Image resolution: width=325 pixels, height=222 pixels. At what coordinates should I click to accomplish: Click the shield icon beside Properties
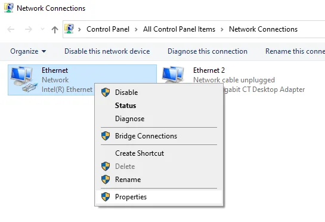pyautogui.click(x=106, y=196)
